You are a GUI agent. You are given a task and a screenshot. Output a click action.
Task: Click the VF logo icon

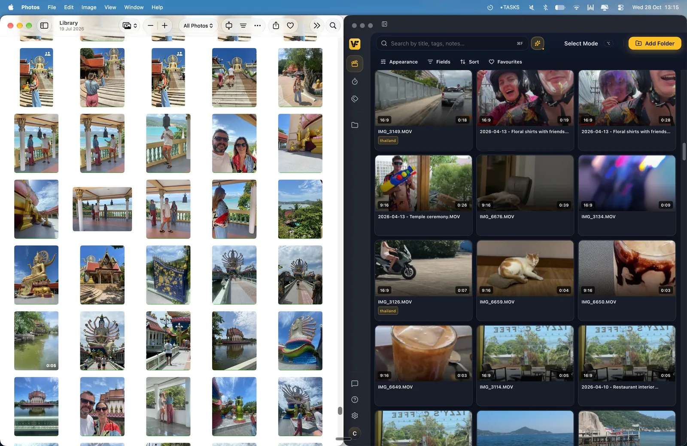pos(355,44)
